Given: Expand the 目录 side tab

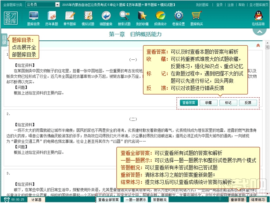Looking at the screenshot, I should point(4,40).
